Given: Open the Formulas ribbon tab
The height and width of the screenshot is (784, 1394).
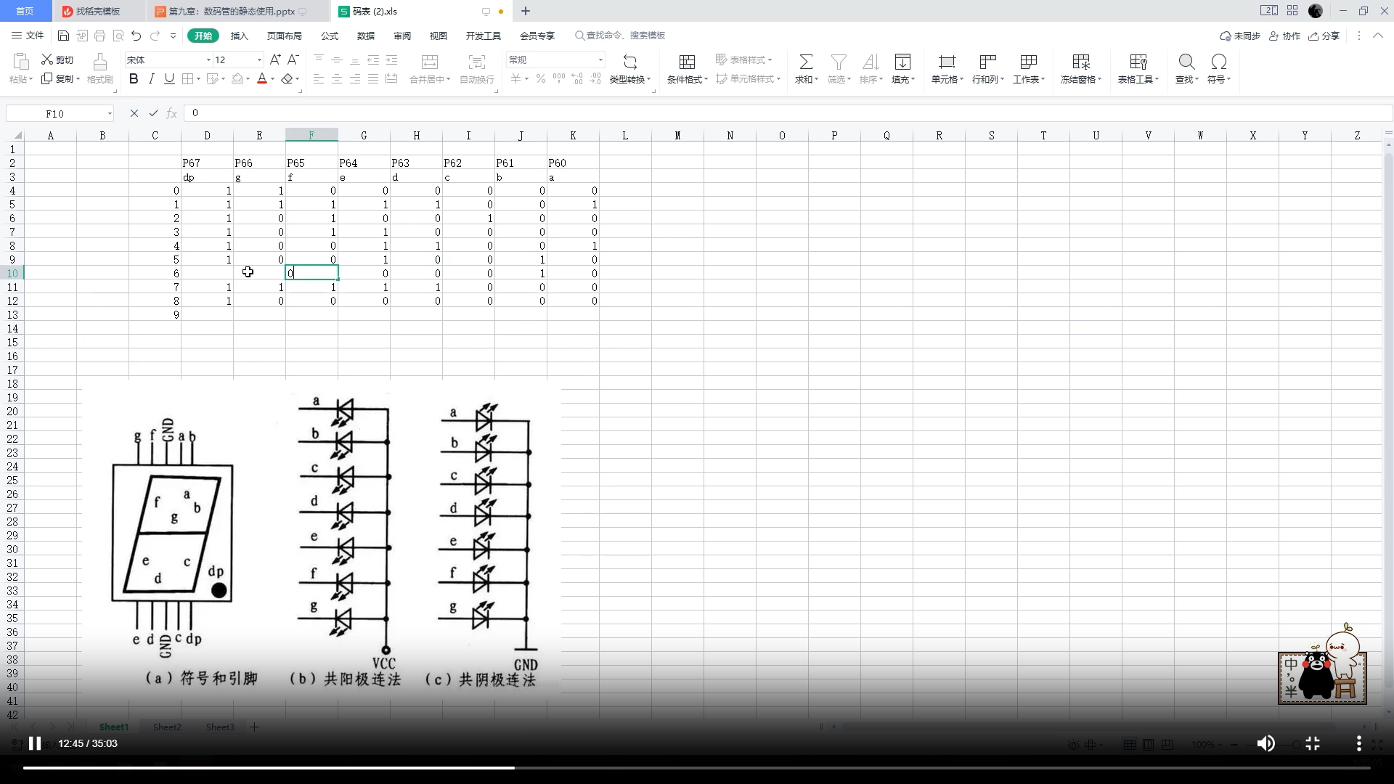Looking at the screenshot, I should (x=330, y=36).
